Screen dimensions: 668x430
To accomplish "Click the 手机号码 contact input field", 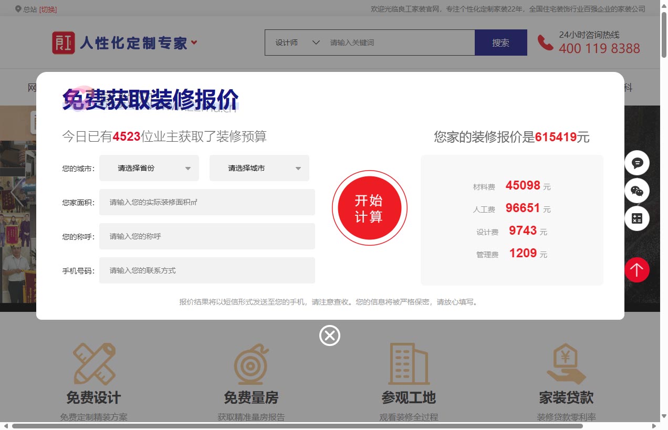I will [207, 271].
